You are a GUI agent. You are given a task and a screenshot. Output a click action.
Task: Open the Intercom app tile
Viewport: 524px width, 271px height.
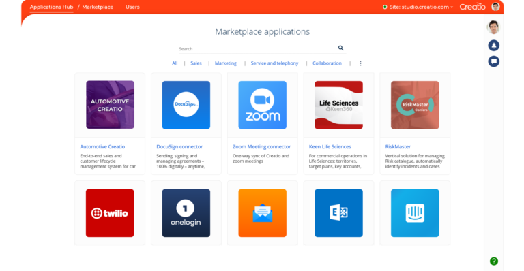pyautogui.click(x=415, y=213)
